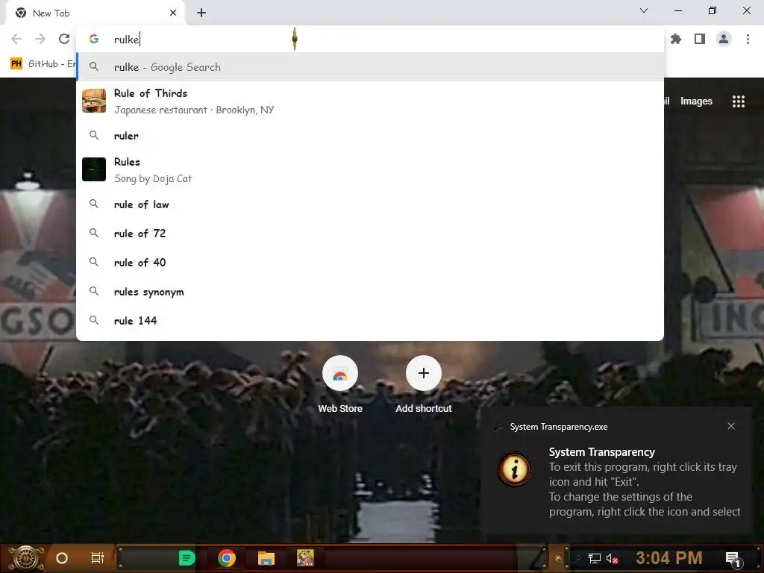Image resolution: width=764 pixels, height=573 pixels.
Task: Click the address bar with 'rulke'
Action: pyautogui.click(x=370, y=39)
